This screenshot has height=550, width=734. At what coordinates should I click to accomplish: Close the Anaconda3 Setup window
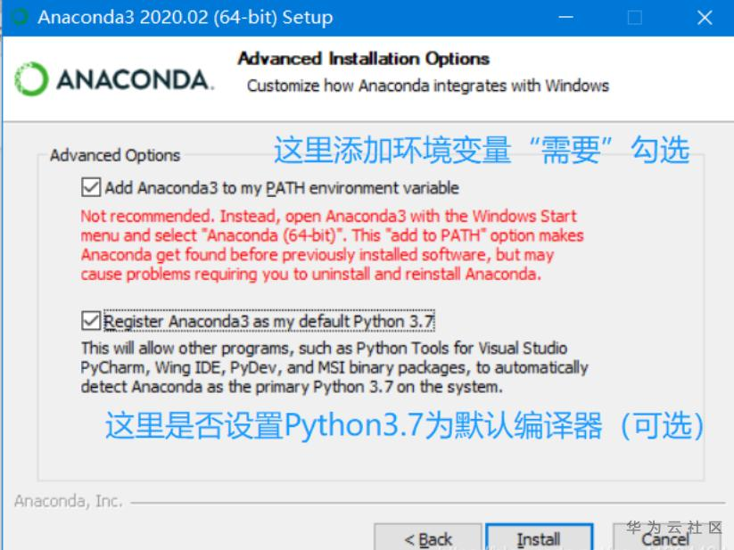(705, 18)
